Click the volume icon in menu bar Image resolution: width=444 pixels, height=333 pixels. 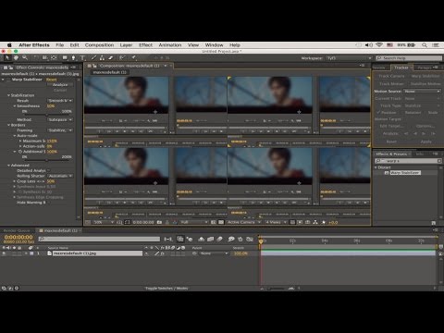369,45
